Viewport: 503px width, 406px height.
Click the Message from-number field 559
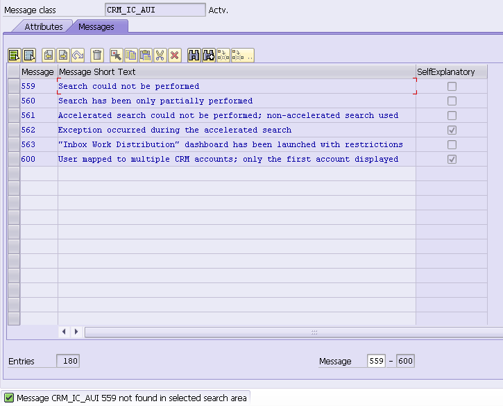pos(376,361)
